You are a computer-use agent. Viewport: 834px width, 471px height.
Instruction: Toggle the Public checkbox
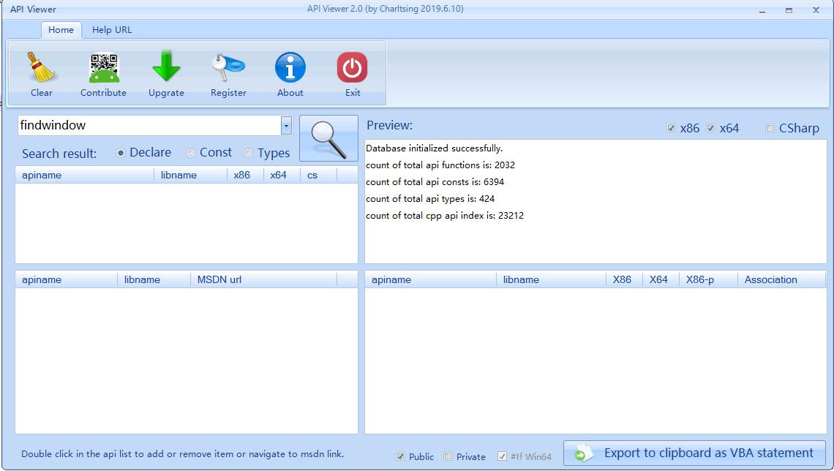point(400,456)
